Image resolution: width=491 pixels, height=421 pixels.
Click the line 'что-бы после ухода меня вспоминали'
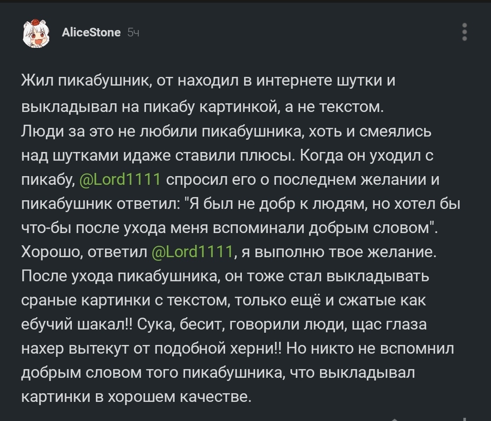click(x=230, y=228)
